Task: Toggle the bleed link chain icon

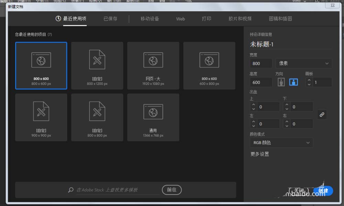Action: pyautogui.click(x=322, y=115)
